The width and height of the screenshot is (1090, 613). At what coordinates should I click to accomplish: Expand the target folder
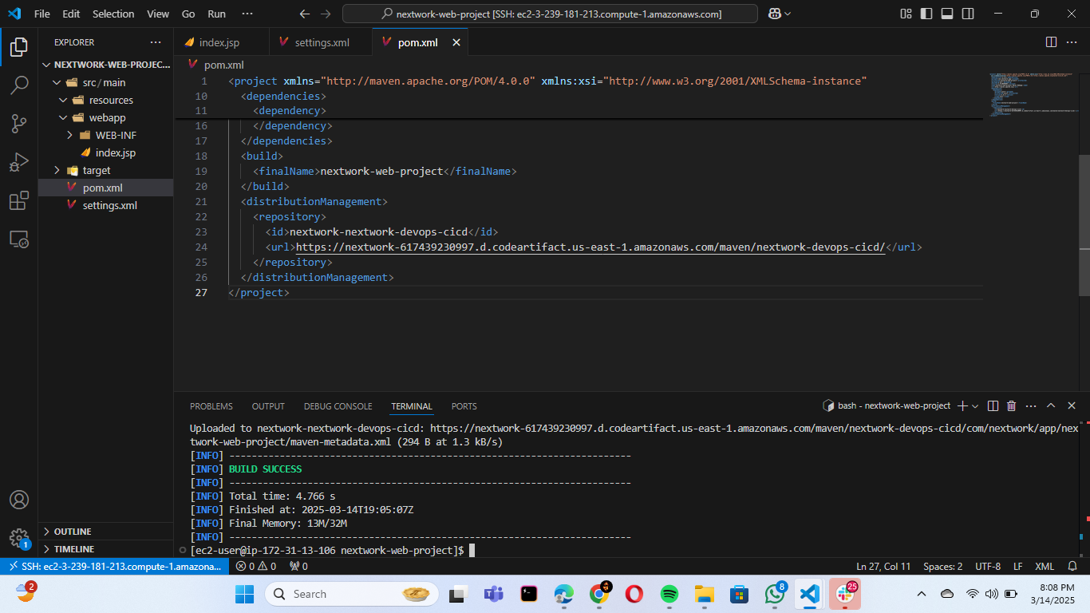coord(105,170)
